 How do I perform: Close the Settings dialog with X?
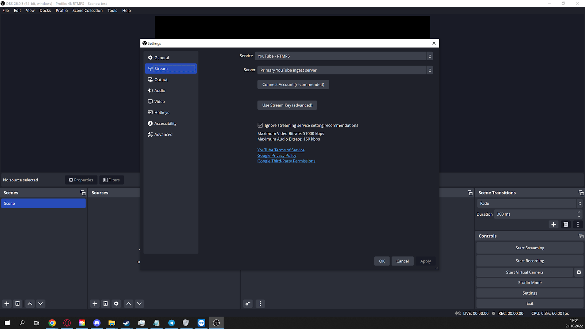pos(434,43)
